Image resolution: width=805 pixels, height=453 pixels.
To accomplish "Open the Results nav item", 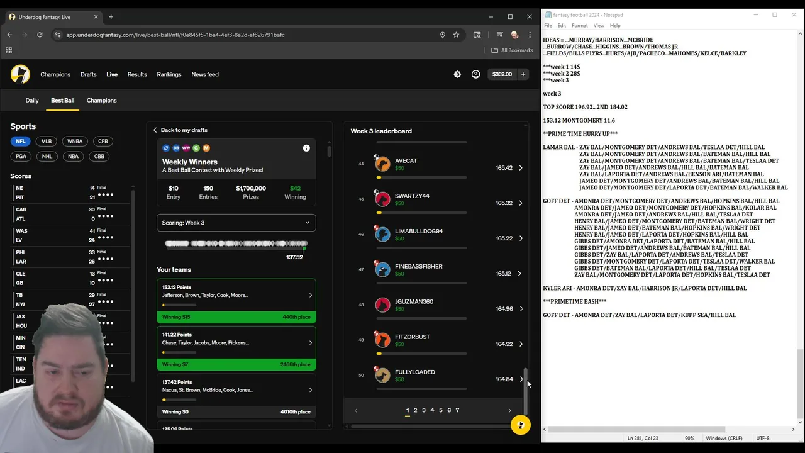I will coord(137,74).
